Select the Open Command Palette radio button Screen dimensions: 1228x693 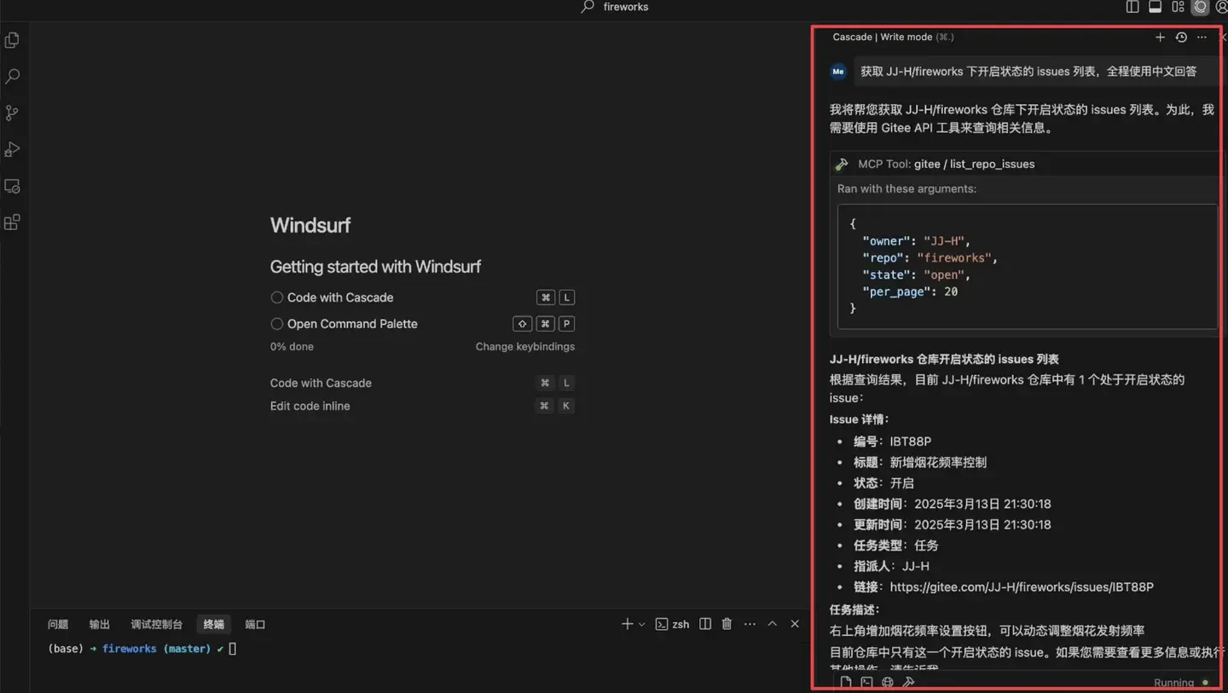[x=276, y=324]
